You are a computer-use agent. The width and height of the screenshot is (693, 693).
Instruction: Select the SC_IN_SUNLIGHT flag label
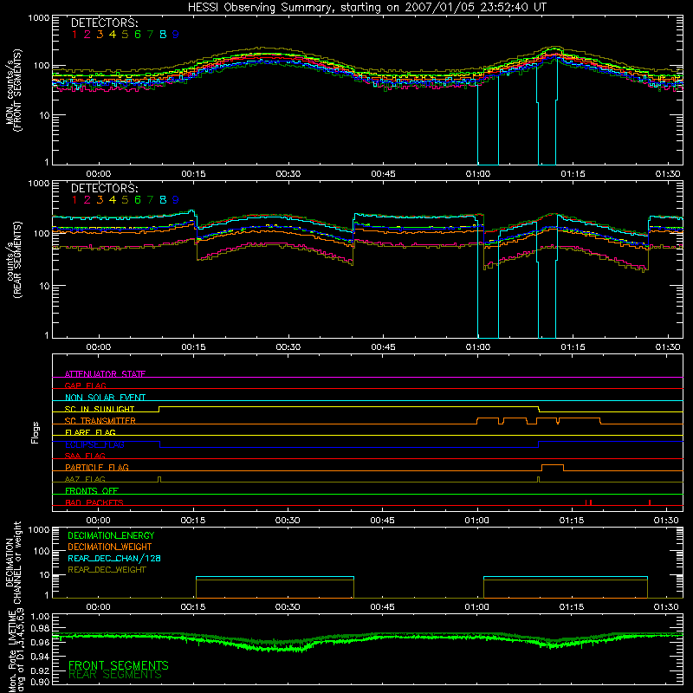[100, 409]
